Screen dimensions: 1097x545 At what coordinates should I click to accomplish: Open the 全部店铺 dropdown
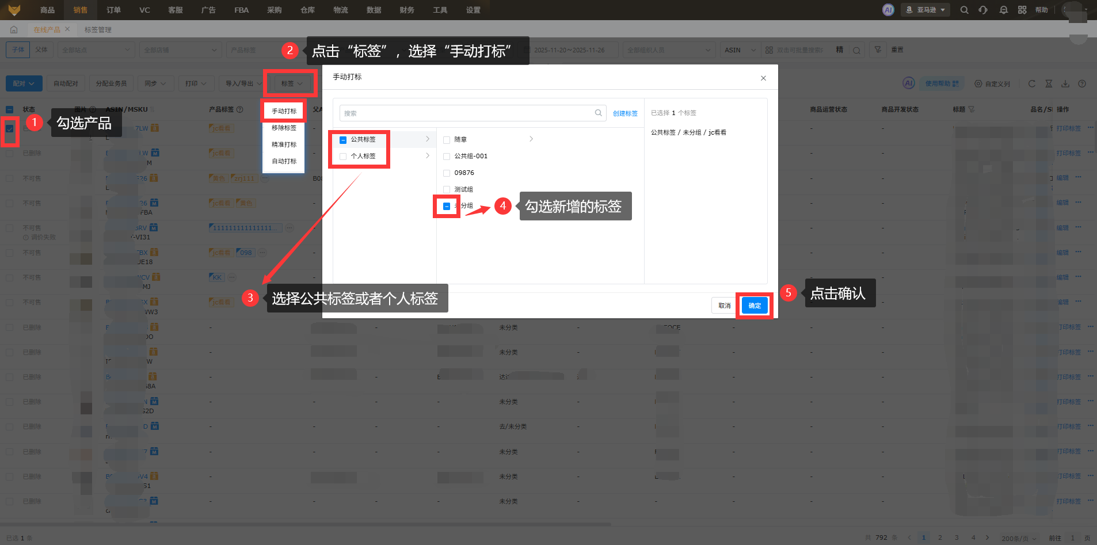(180, 50)
